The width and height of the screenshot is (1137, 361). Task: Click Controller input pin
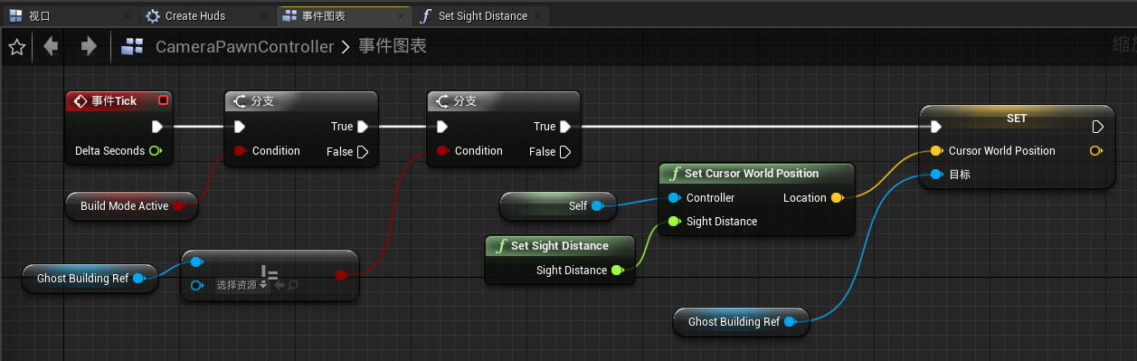coord(674,198)
